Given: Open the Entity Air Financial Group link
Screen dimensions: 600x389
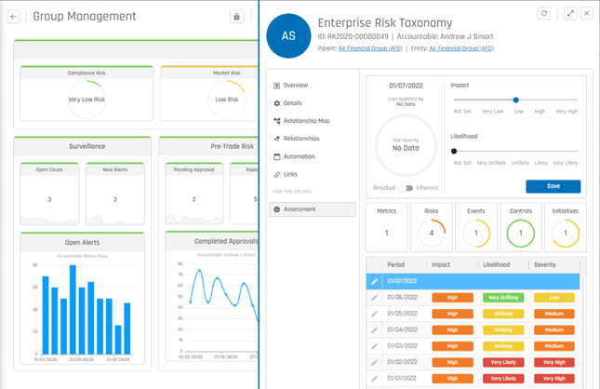Looking at the screenshot, I should [x=461, y=48].
